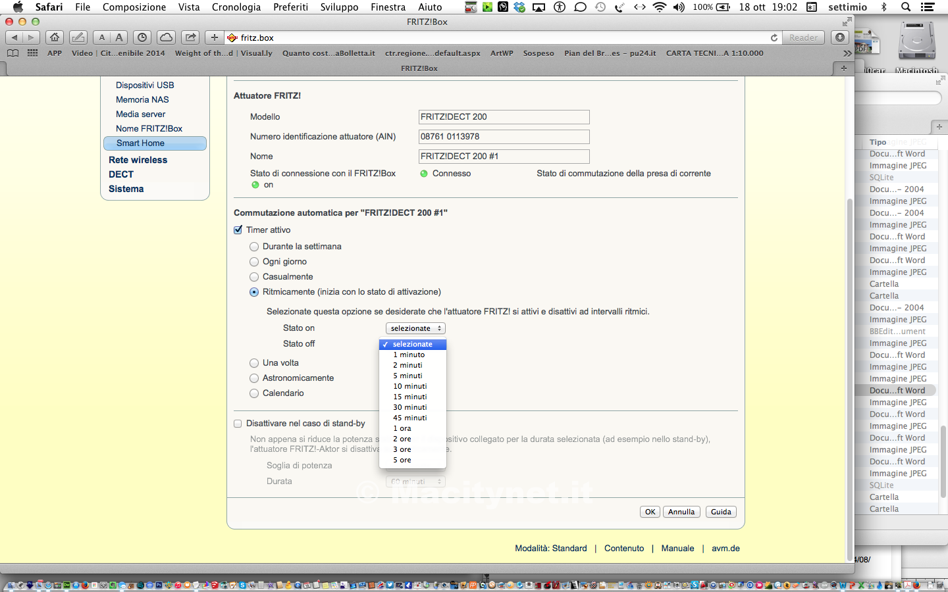Screen dimensions: 948x592
Task: Open the Sviluppo menu
Action: tap(339, 7)
